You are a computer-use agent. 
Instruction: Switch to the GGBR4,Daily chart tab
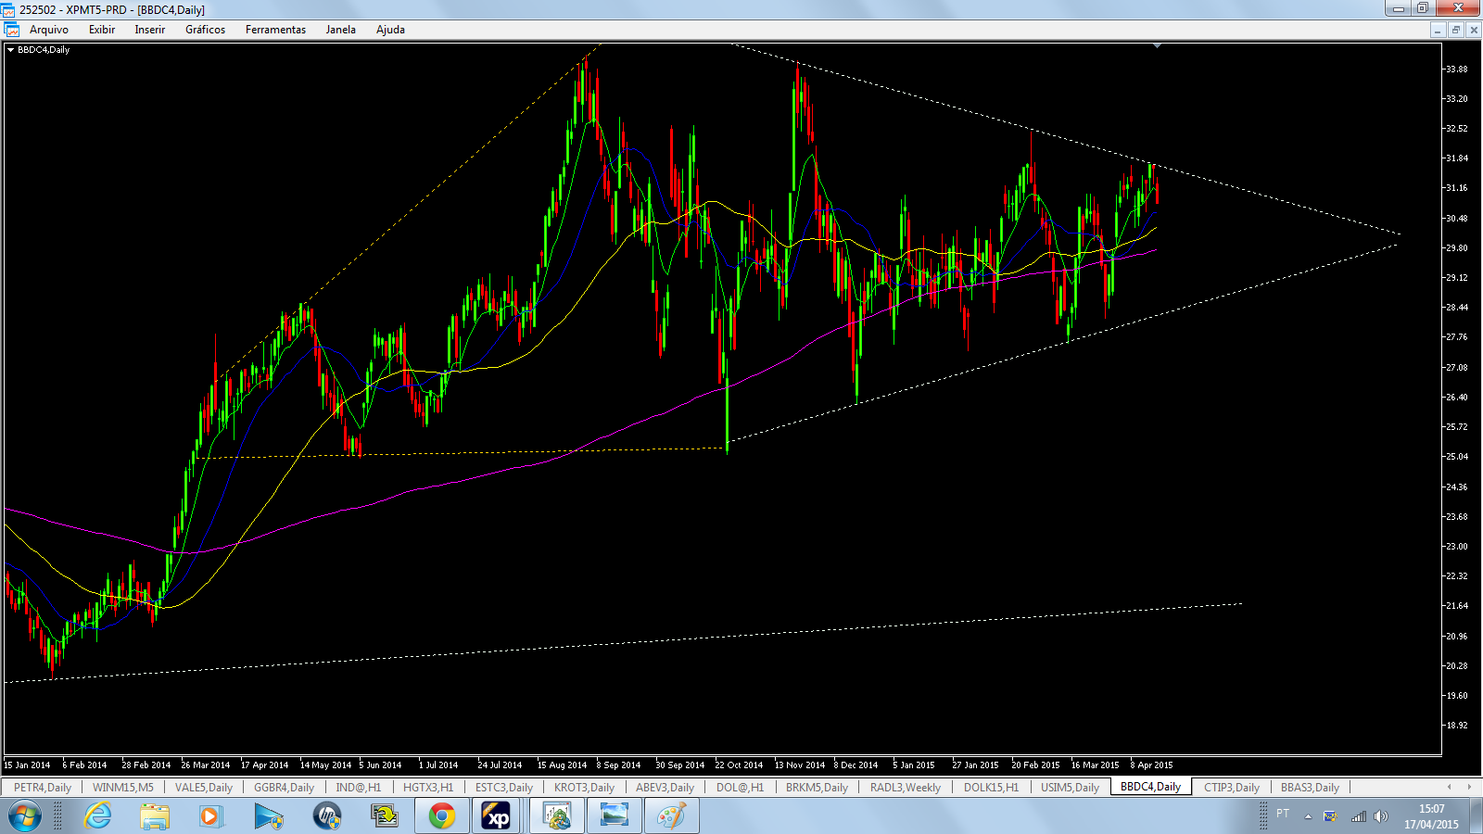point(284,788)
